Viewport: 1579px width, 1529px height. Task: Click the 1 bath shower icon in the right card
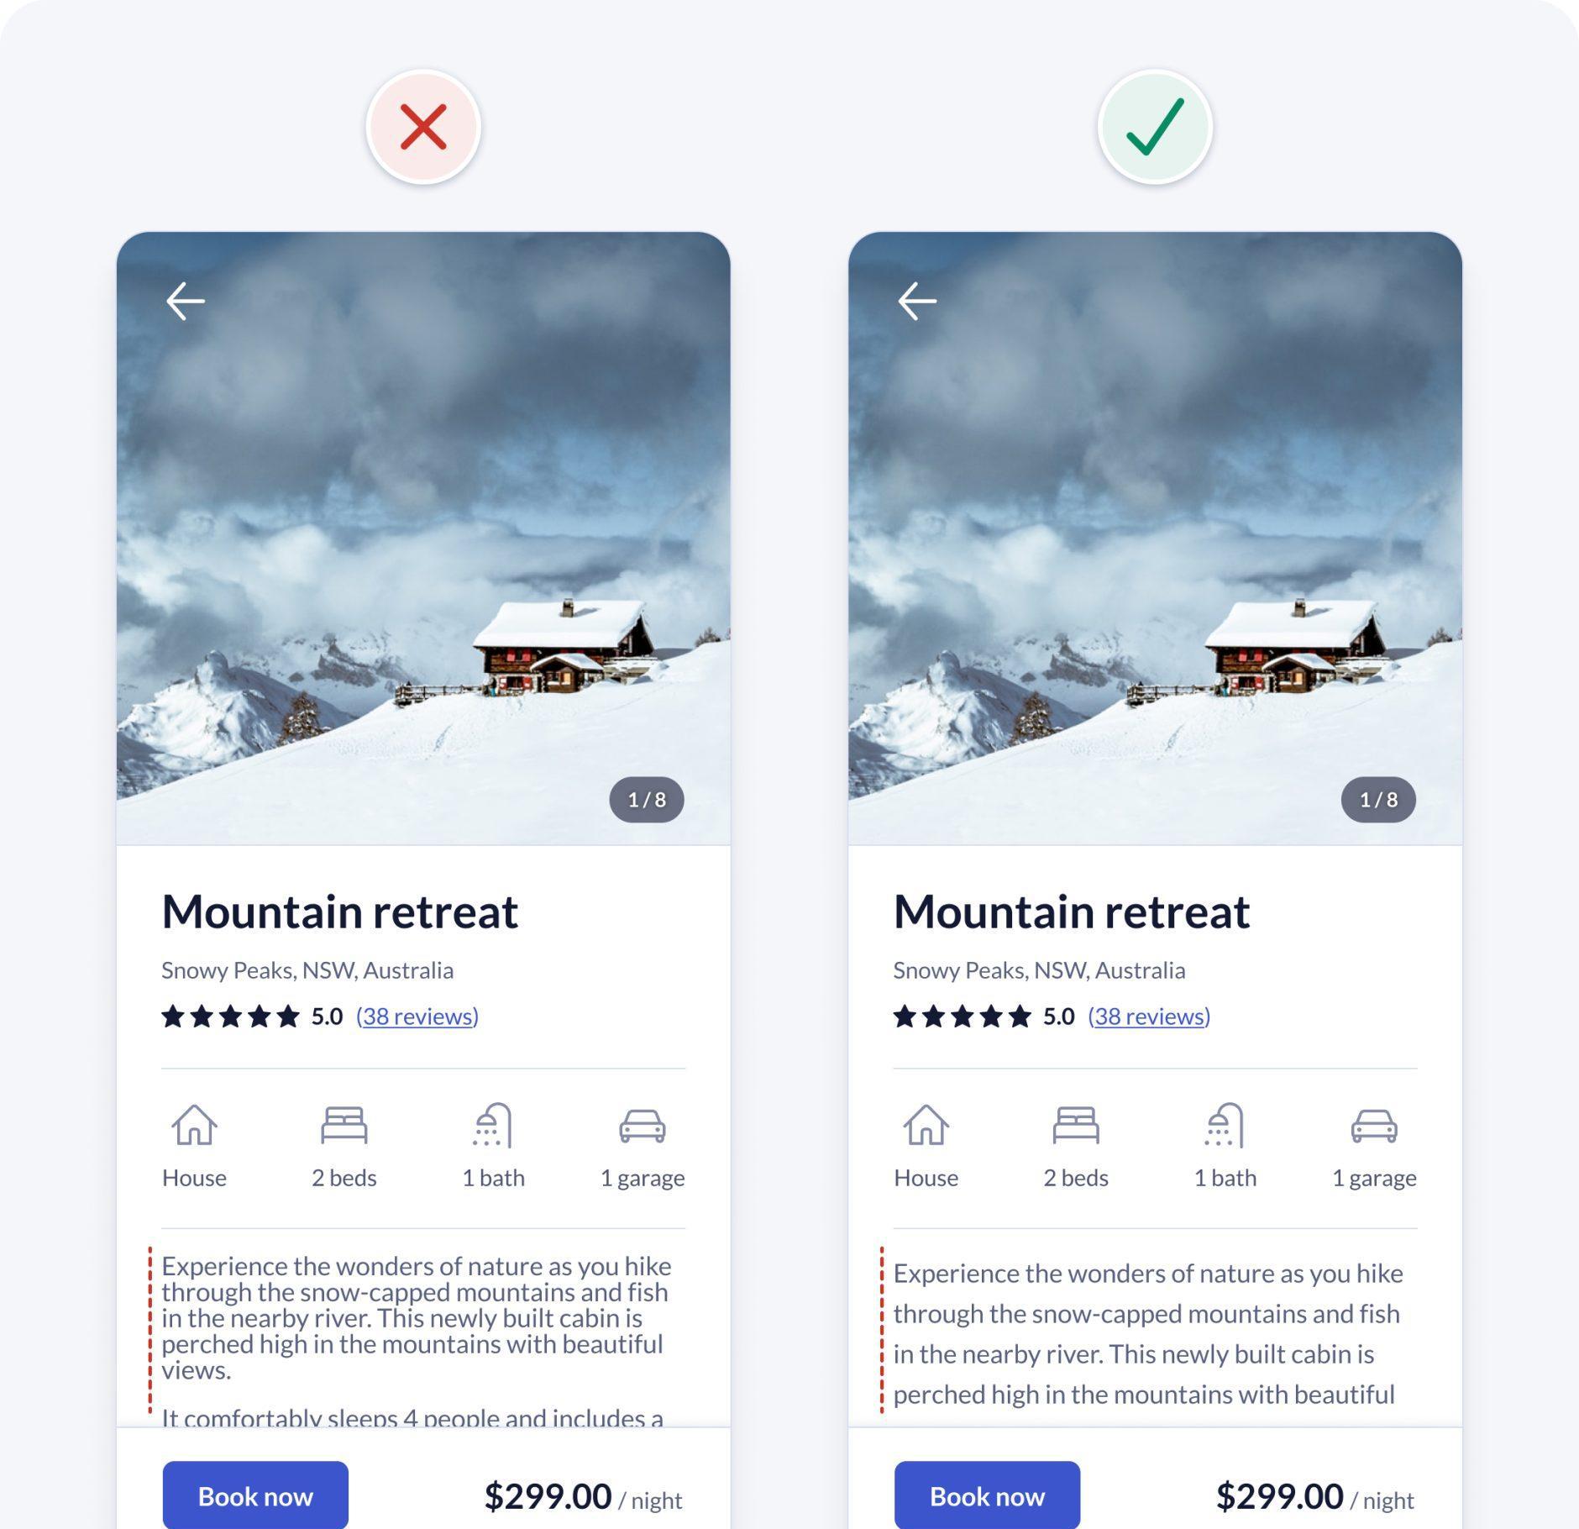1225,1125
